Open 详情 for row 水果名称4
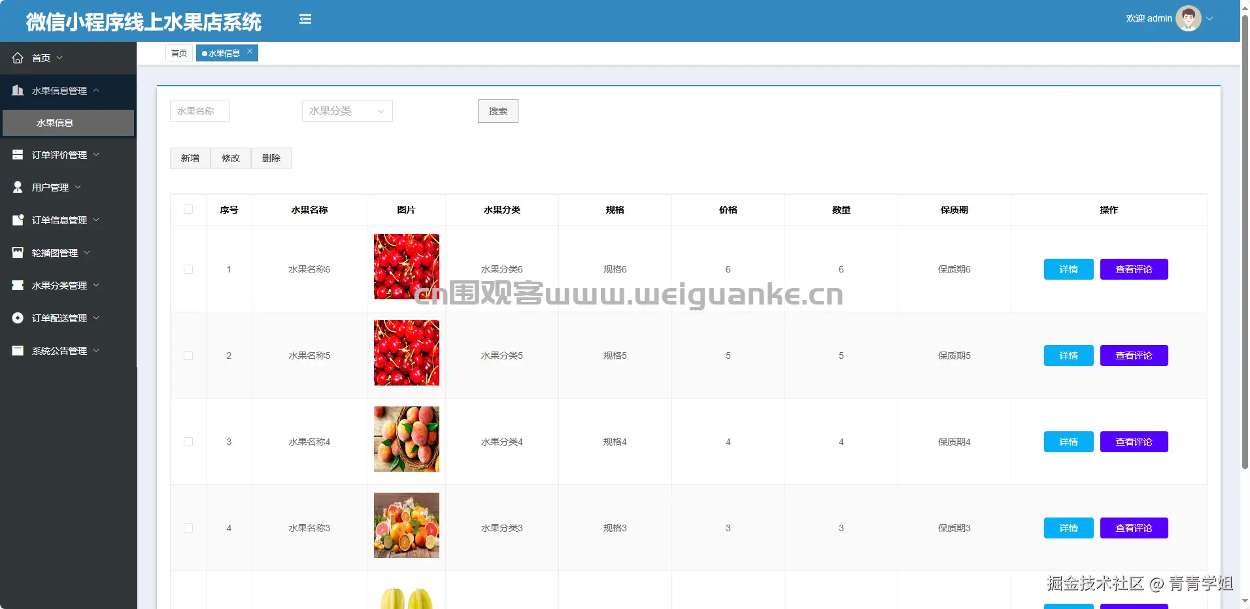 tap(1069, 442)
